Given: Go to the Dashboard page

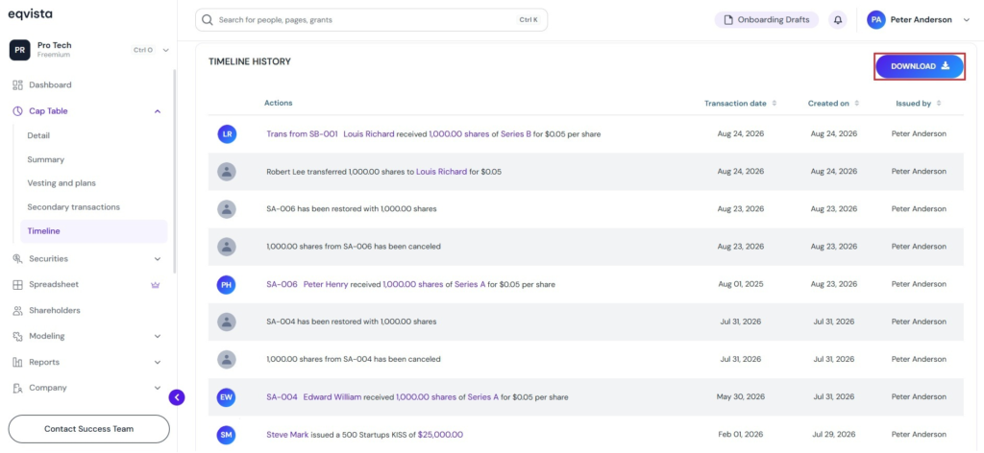Looking at the screenshot, I should [50, 84].
